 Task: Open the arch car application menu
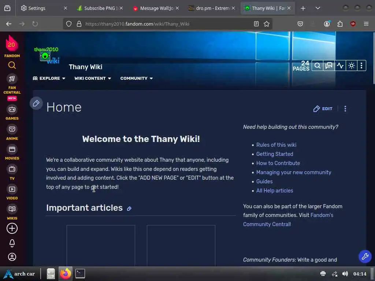[x=19, y=274]
